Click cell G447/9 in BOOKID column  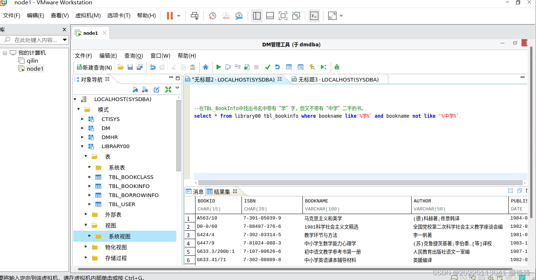click(206, 243)
